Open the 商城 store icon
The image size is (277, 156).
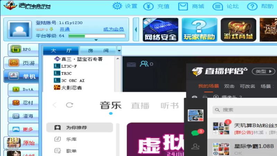coord(183,7)
